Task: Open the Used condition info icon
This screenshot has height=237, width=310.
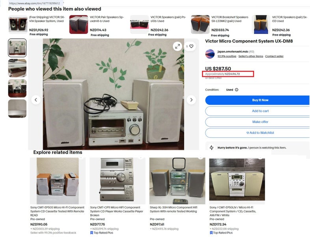Action: [x=237, y=90]
